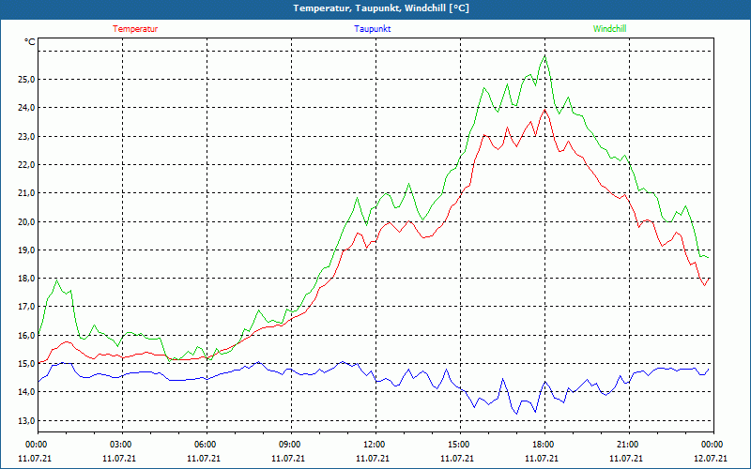751x469 pixels.
Task: Select the 09:00 time axis label
Action: 290,445
